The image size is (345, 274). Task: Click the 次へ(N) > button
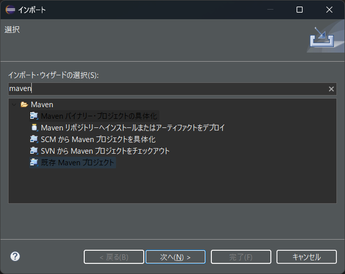tap(176, 257)
